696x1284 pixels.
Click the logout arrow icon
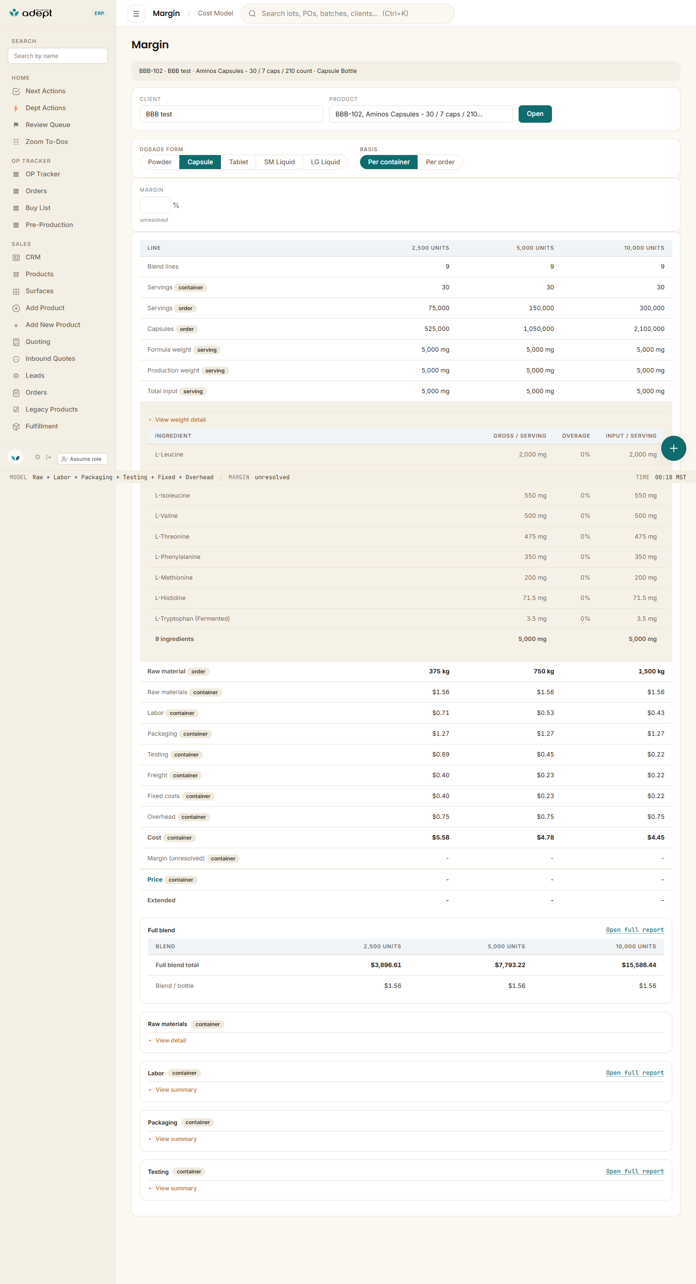(x=48, y=457)
